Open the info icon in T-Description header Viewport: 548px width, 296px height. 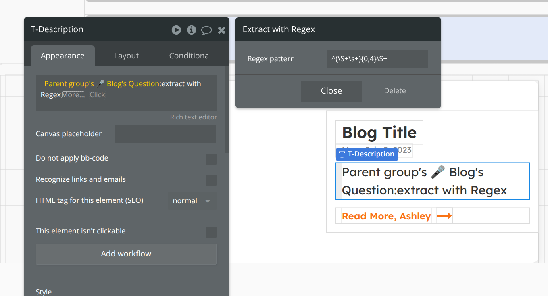[x=191, y=30]
